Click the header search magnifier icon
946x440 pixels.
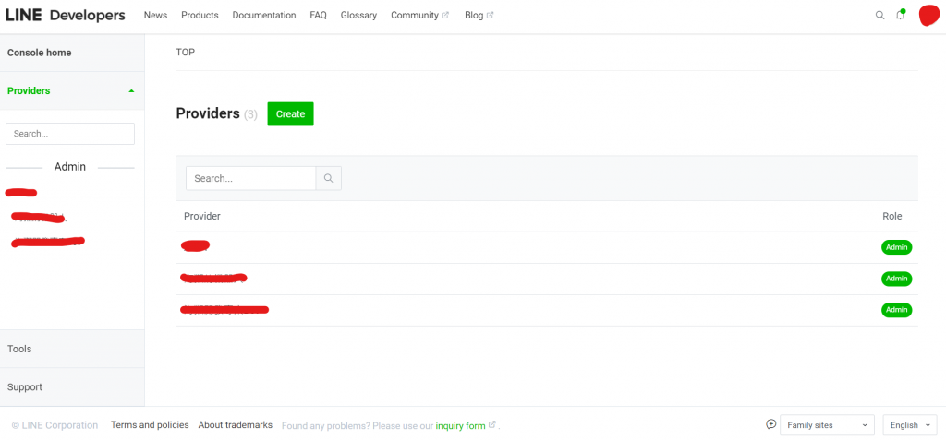pos(879,16)
